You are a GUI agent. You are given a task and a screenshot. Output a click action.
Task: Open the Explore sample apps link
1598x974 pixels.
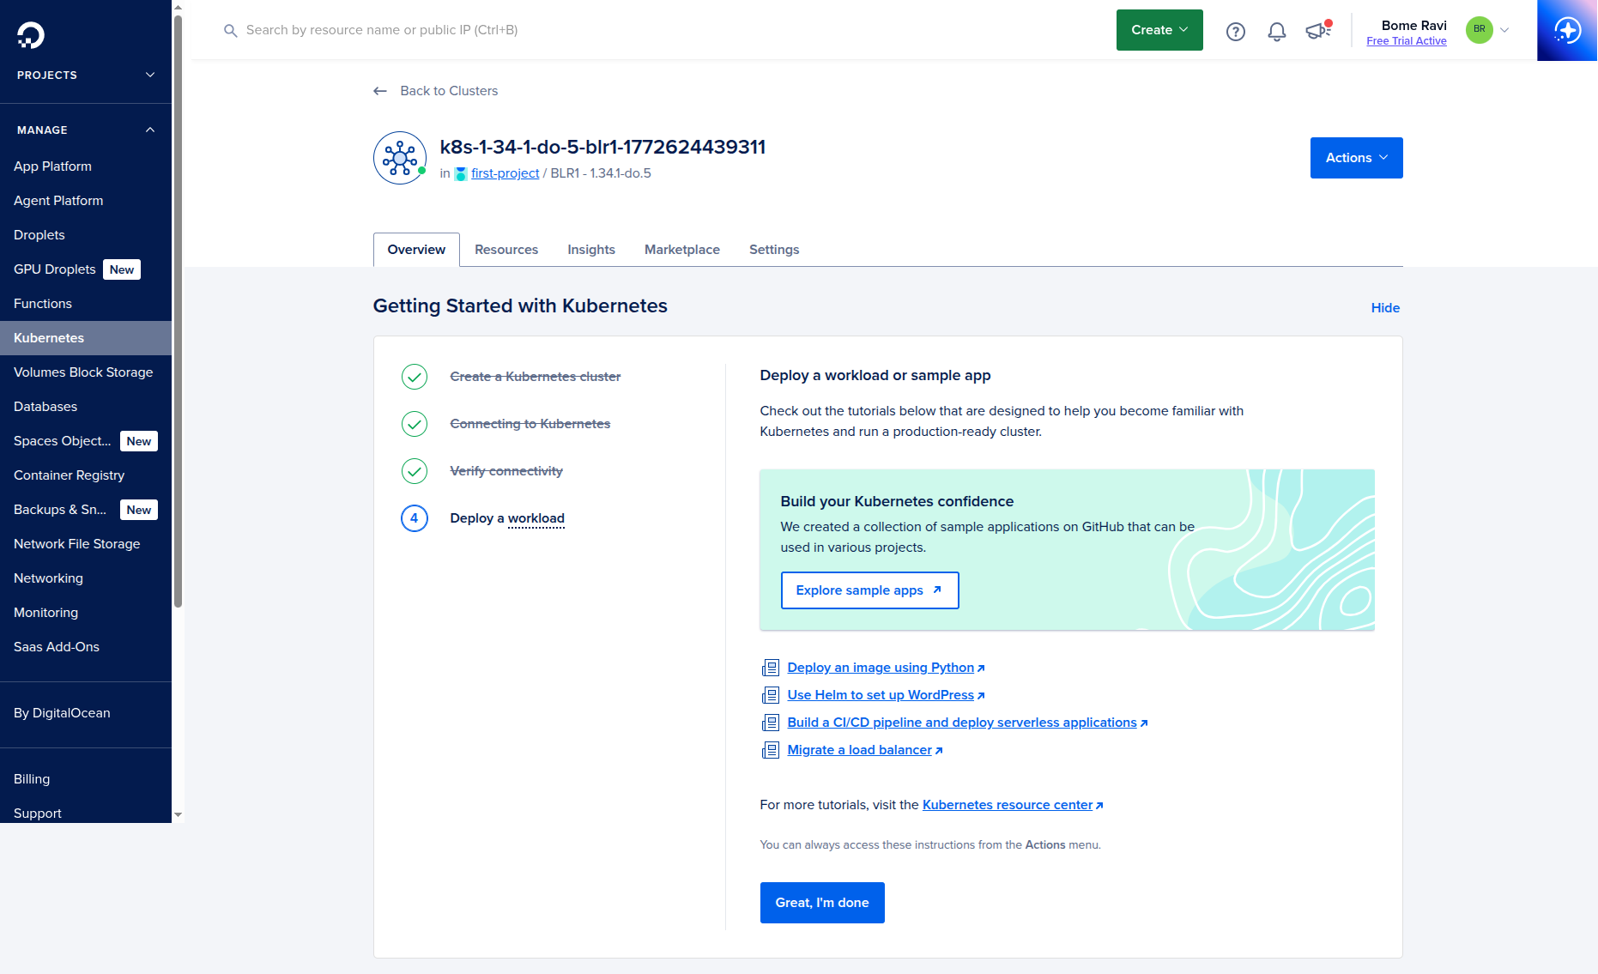869,590
